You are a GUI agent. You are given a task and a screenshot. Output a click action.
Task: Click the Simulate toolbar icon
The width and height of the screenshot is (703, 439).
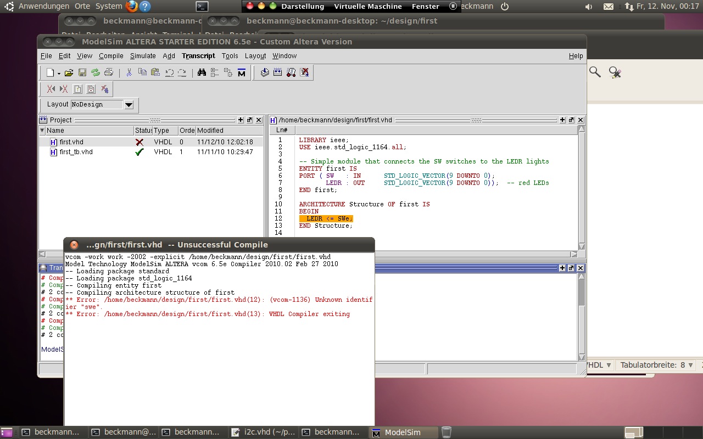pos(291,72)
